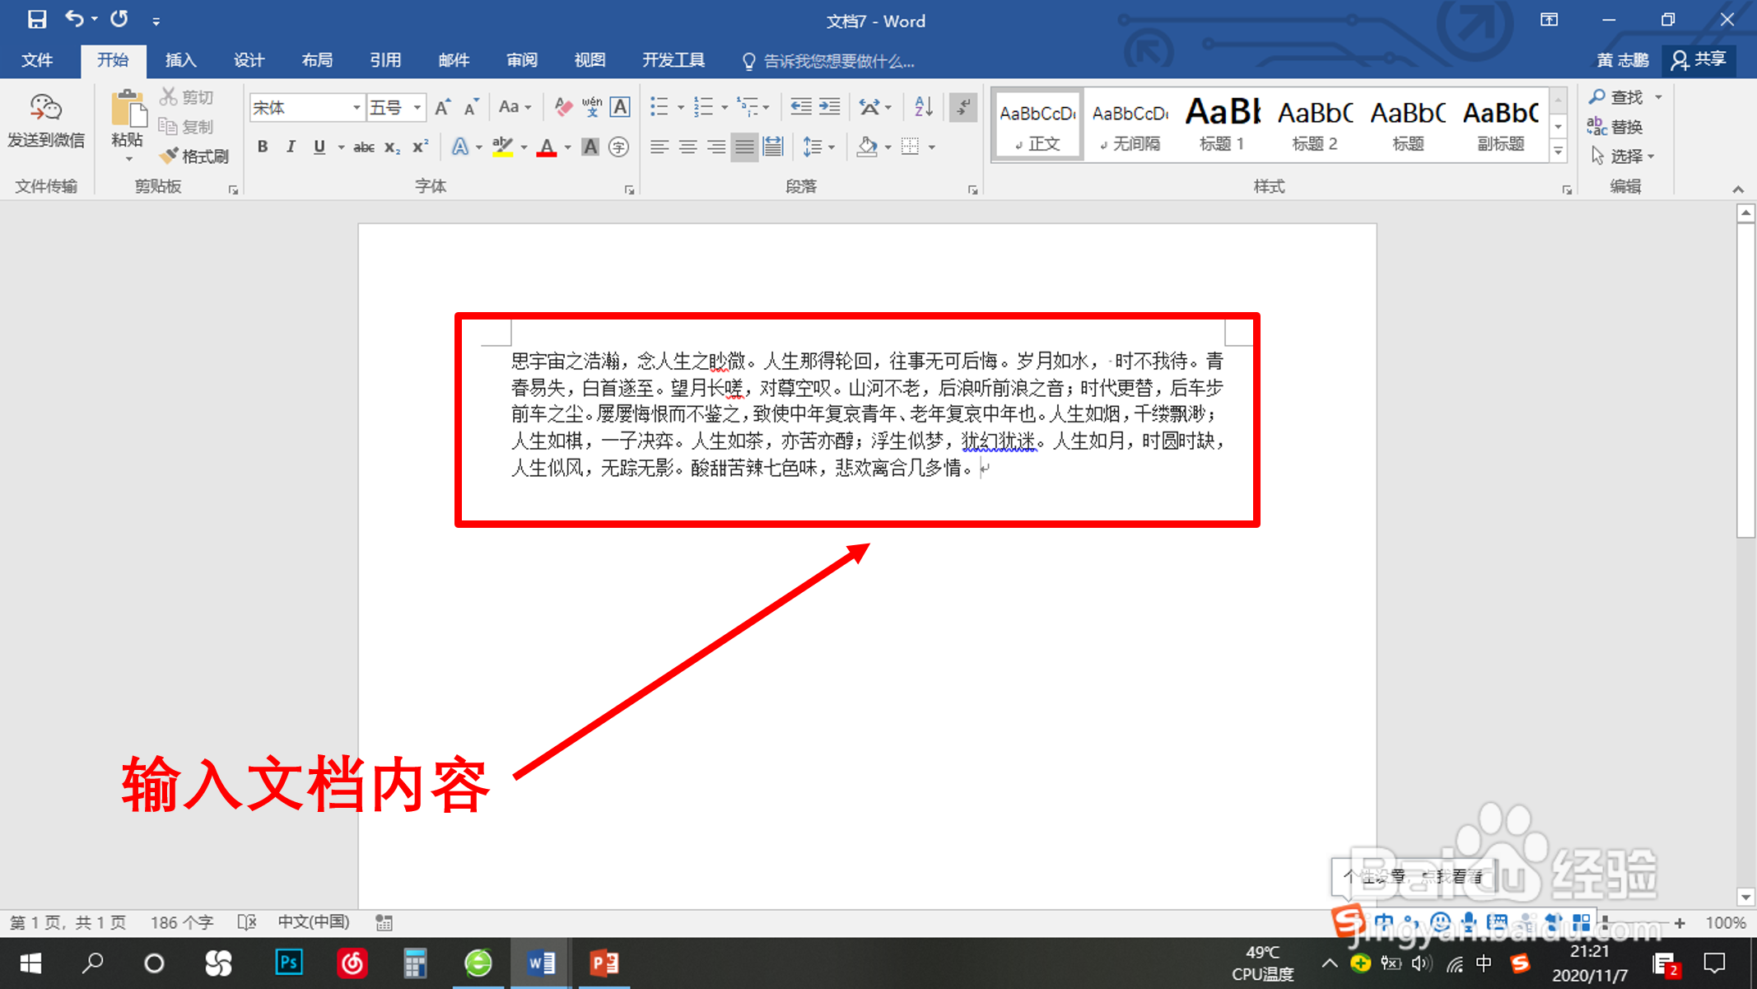Open PowerPoint from the taskbar

[604, 963]
